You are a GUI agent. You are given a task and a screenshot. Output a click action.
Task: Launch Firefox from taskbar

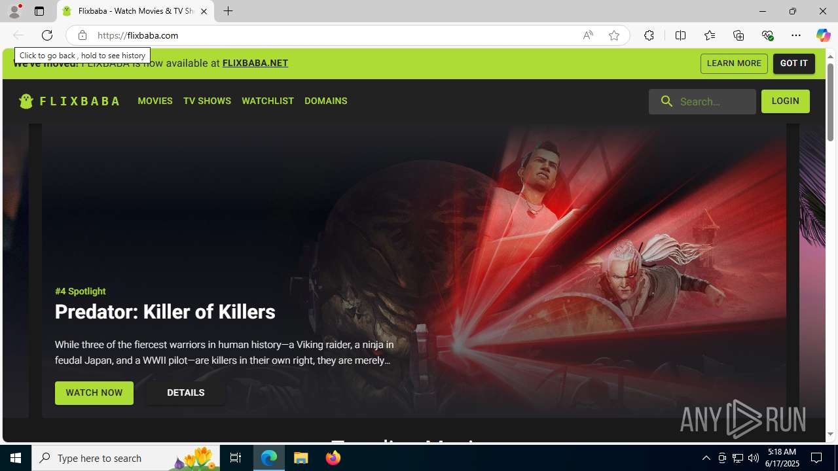[333, 458]
